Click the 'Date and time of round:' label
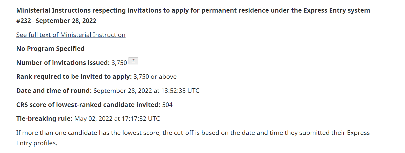405x153 pixels. (54, 91)
